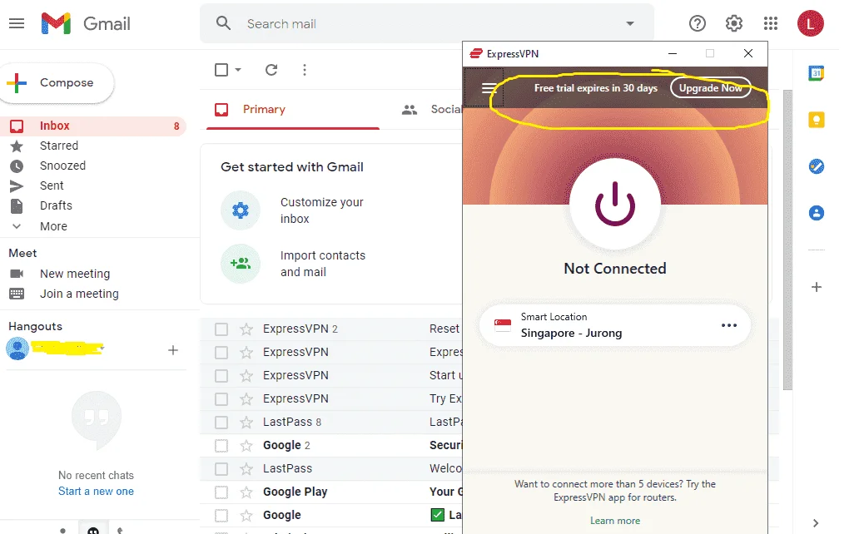Screen dimensions: 864x534
Task: Click Start a new one link
Action: [96, 491]
